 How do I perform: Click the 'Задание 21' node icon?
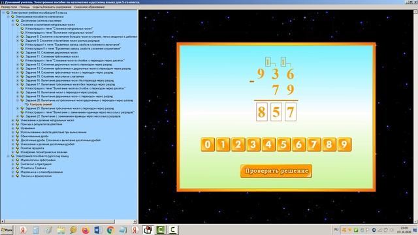pos(22,108)
